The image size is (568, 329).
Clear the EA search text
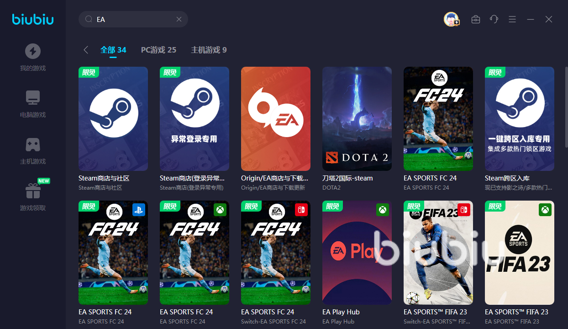(179, 19)
